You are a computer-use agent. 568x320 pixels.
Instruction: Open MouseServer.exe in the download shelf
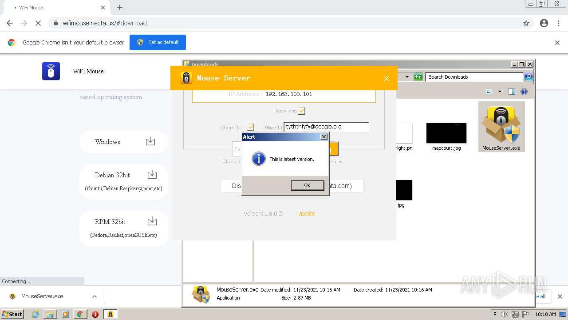point(42,296)
